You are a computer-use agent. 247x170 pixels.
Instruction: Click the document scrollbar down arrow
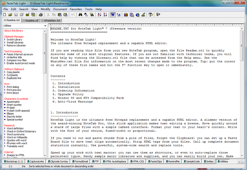(242, 156)
